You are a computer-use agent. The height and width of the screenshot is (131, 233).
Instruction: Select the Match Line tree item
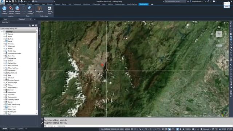12,109
